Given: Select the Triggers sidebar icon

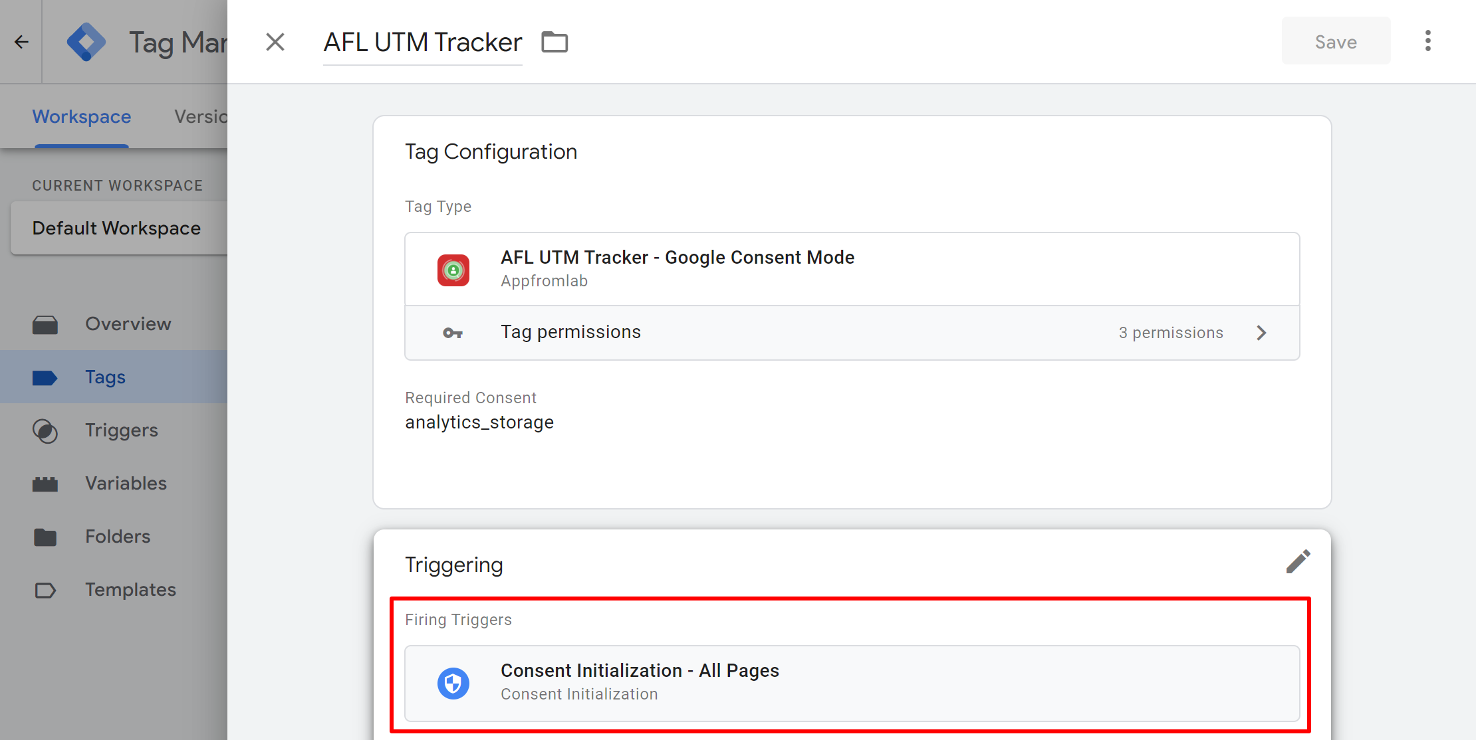Looking at the screenshot, I should [x=45, y=430].
